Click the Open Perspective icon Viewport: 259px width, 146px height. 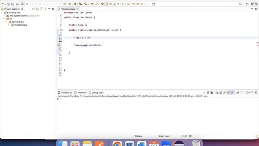pos(247,4)
